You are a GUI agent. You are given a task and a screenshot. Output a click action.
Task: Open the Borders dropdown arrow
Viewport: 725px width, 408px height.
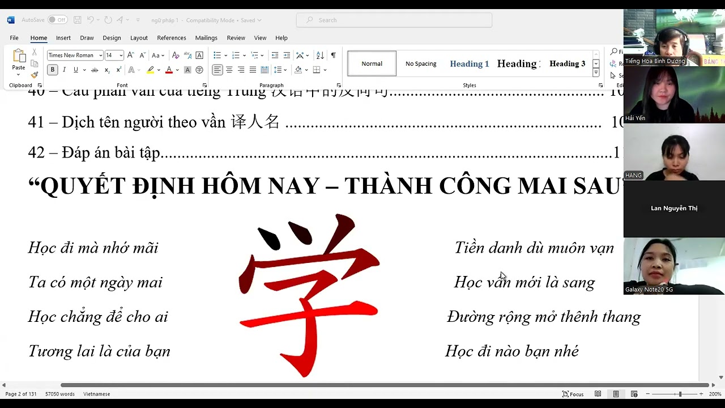coord(325,70)
